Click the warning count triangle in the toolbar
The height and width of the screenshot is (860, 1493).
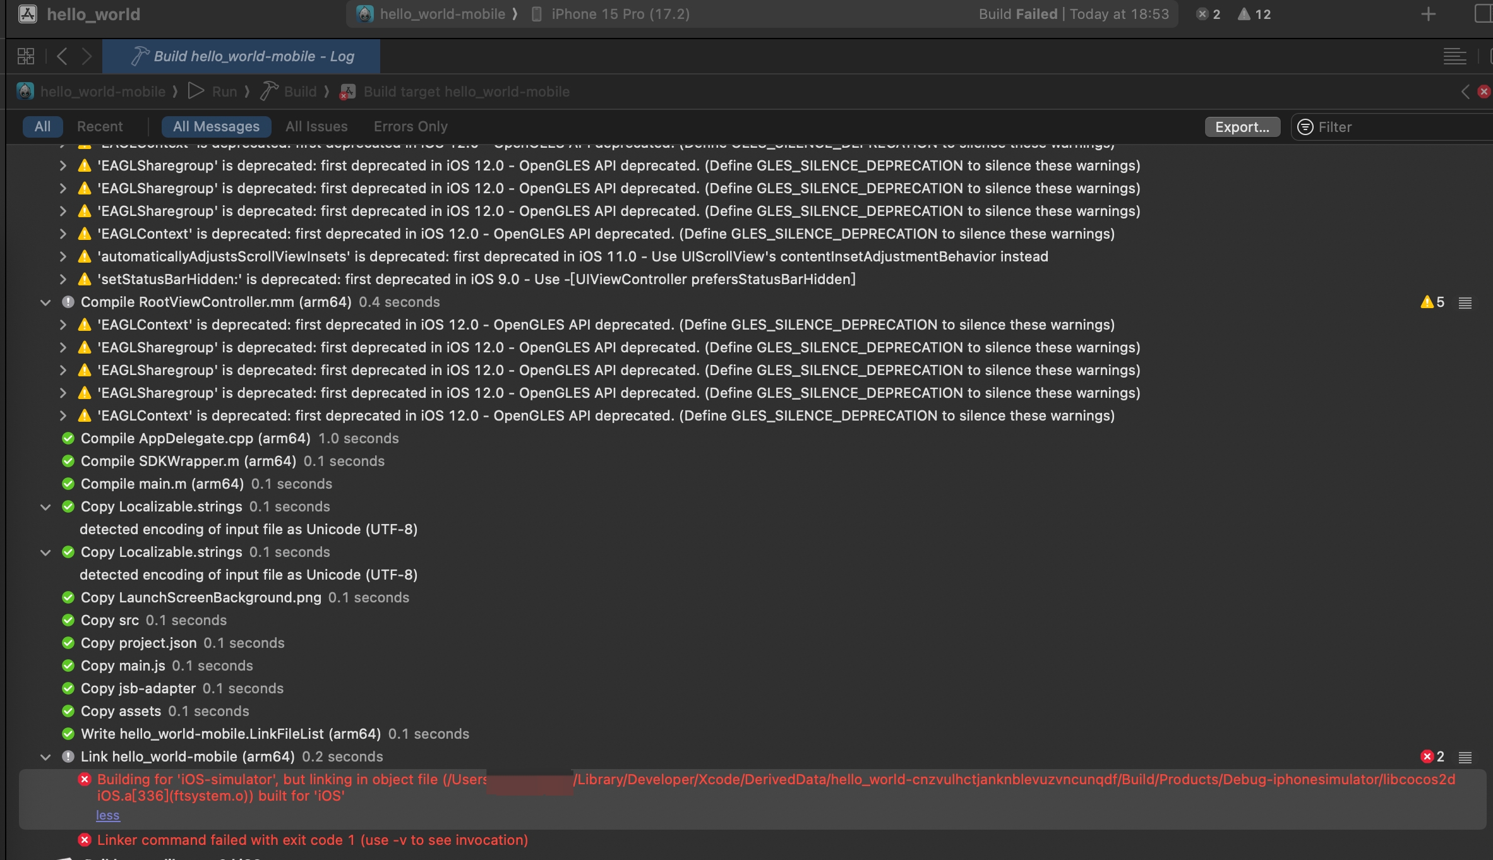click(1244, 14)
